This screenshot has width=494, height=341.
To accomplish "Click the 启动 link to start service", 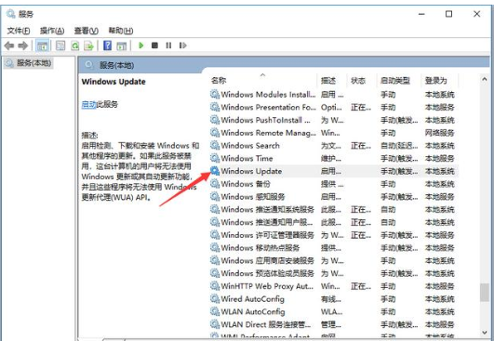I will pos(88,104).
